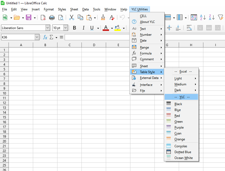
Task: Click the Cut scissors icon
Action: 71,18
